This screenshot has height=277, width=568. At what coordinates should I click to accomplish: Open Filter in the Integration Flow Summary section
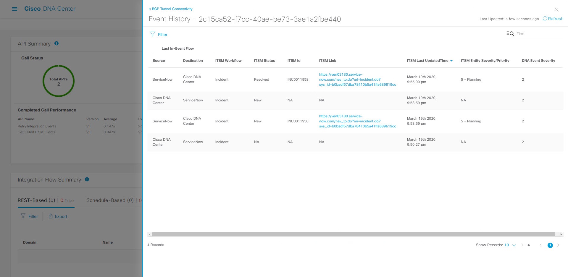click(x=29, y=216)
